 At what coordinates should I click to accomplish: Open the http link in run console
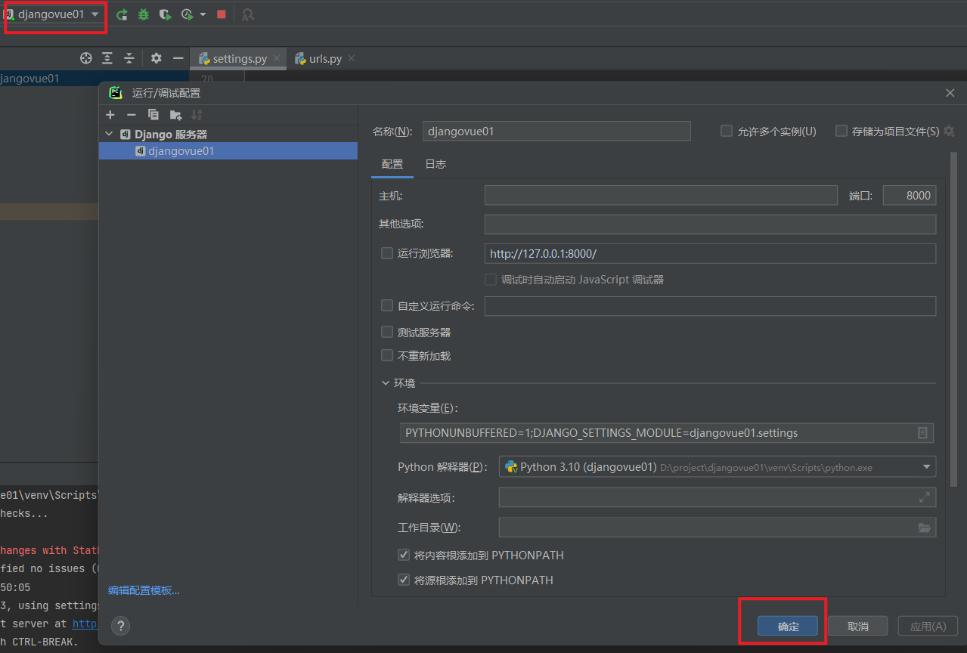tap(85, 624)
